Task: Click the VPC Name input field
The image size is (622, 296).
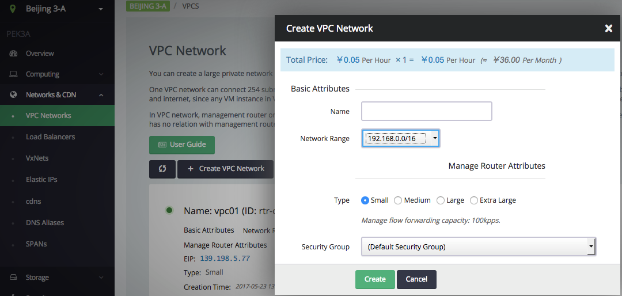Action: click(426, 111)
